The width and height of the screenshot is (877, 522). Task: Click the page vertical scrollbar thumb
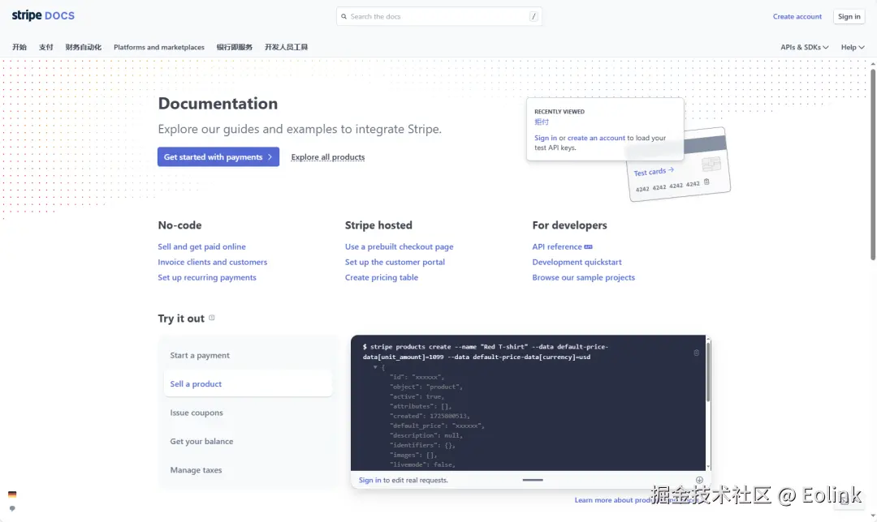click(x=872, y=165)
